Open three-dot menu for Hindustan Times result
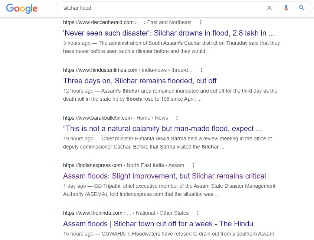 point(202,70)
